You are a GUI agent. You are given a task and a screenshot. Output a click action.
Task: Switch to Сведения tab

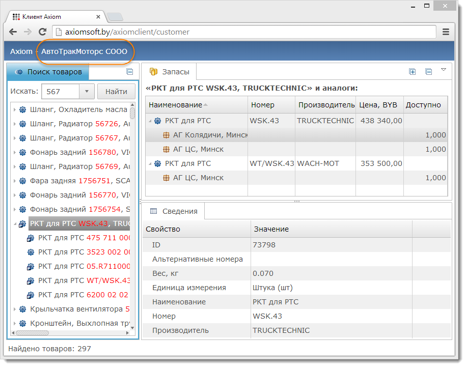click(x=174, y=211)
